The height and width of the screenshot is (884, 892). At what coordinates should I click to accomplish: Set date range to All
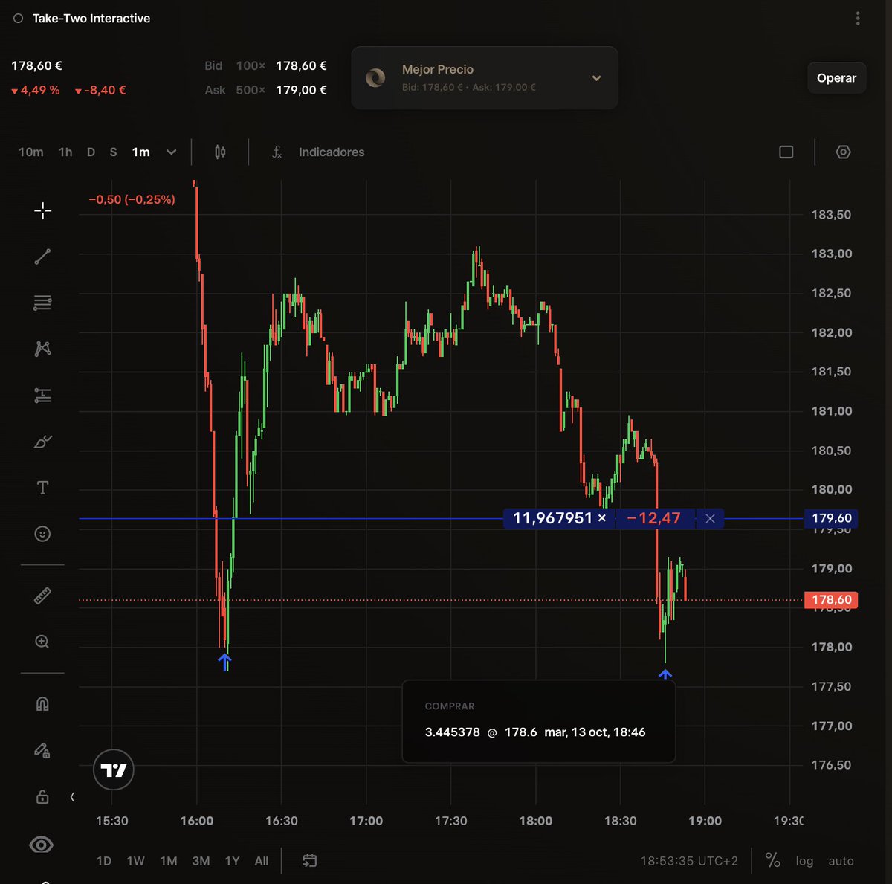[x=262, y=861]
